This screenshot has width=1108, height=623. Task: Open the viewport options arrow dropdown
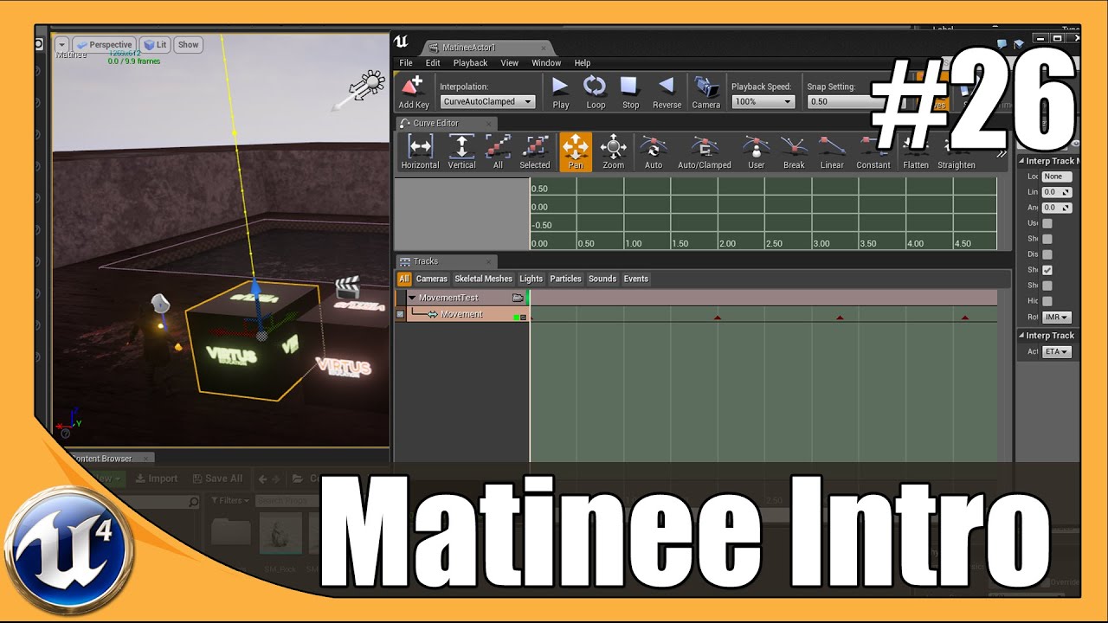(62, 45)
